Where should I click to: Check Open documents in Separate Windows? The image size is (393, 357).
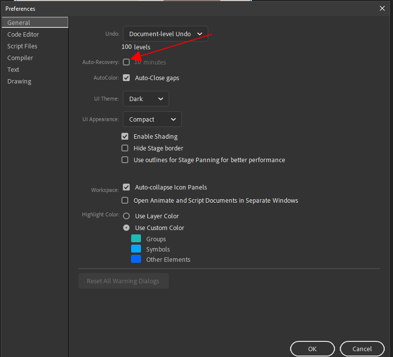125,200
